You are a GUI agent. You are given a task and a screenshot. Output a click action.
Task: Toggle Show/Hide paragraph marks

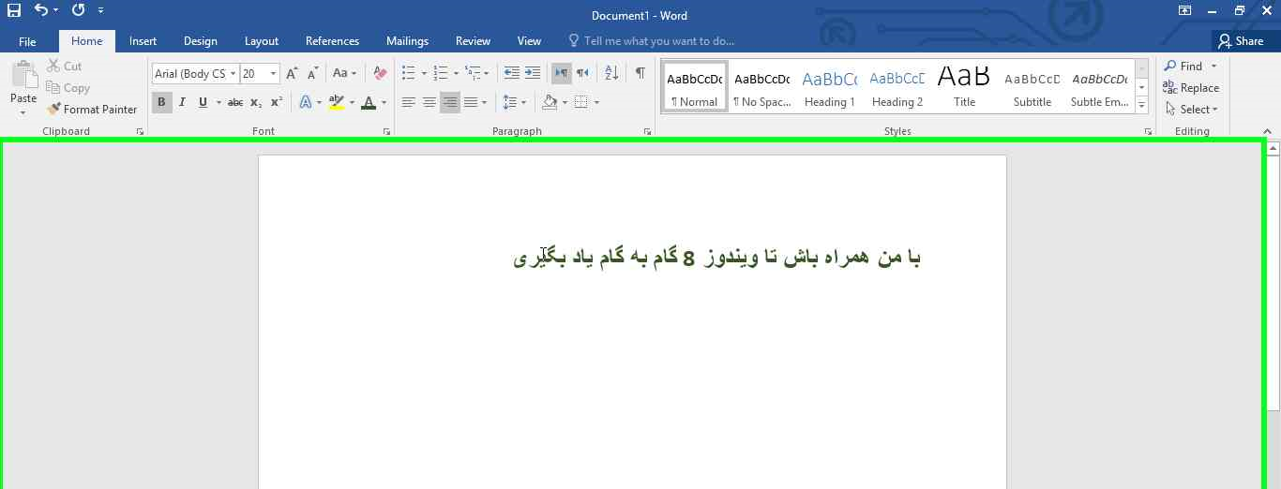(x=640, y=73)
